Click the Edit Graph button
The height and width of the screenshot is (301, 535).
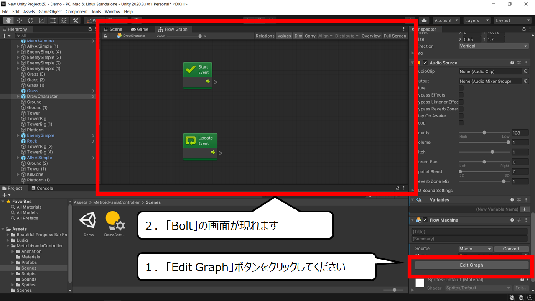(x=471, y=265)
